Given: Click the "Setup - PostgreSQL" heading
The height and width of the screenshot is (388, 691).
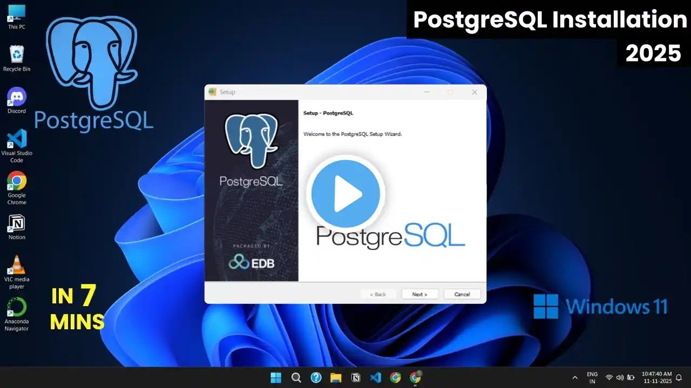Looking at the screenshot, I should point(328,113).
